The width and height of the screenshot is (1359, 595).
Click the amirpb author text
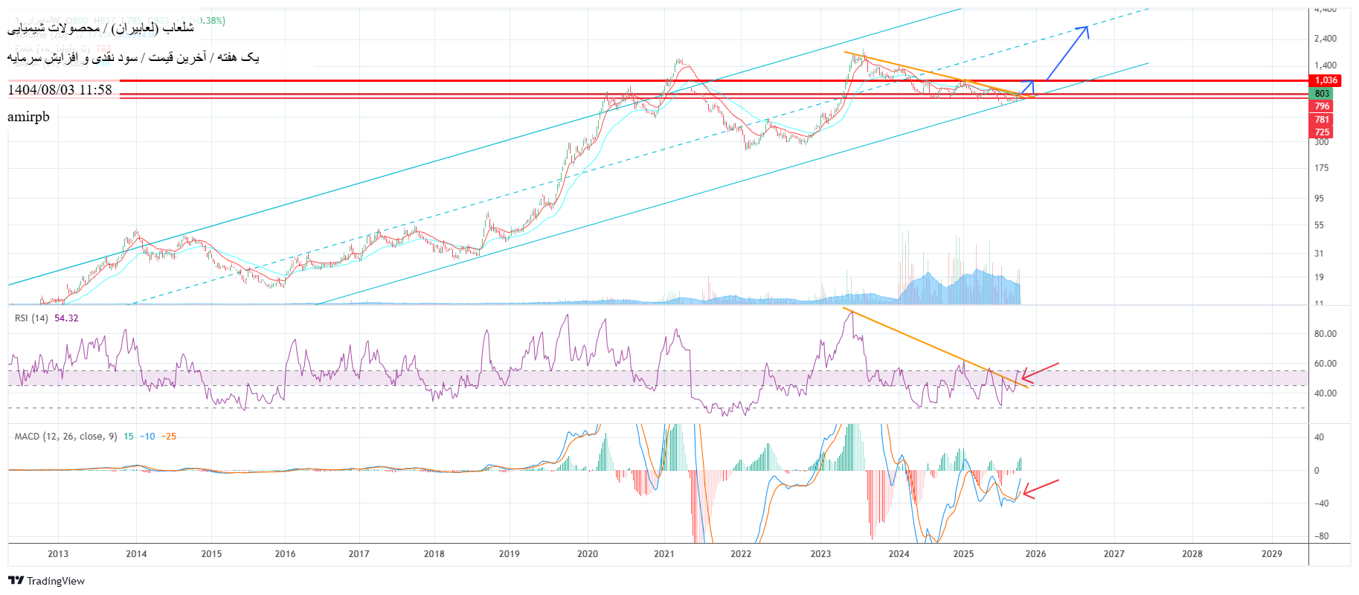[28, 117]
